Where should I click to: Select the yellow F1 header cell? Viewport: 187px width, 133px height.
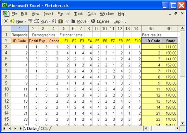(64, 41)
